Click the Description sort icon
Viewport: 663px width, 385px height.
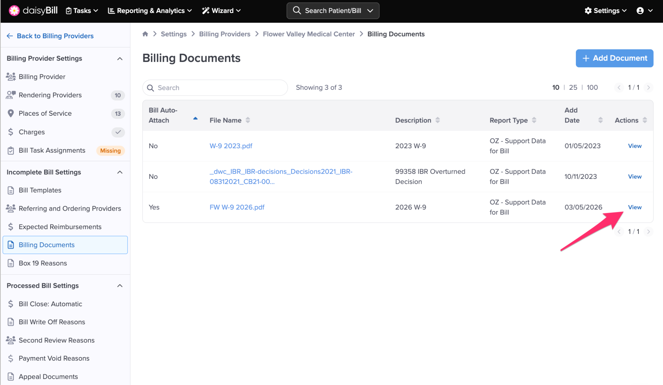click(x=437, y=120)
